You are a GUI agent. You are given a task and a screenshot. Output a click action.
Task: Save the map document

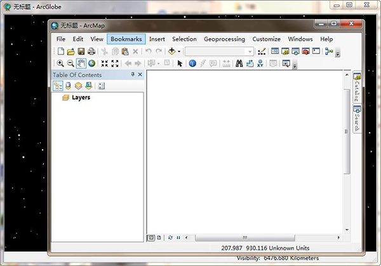click(81, 51)
